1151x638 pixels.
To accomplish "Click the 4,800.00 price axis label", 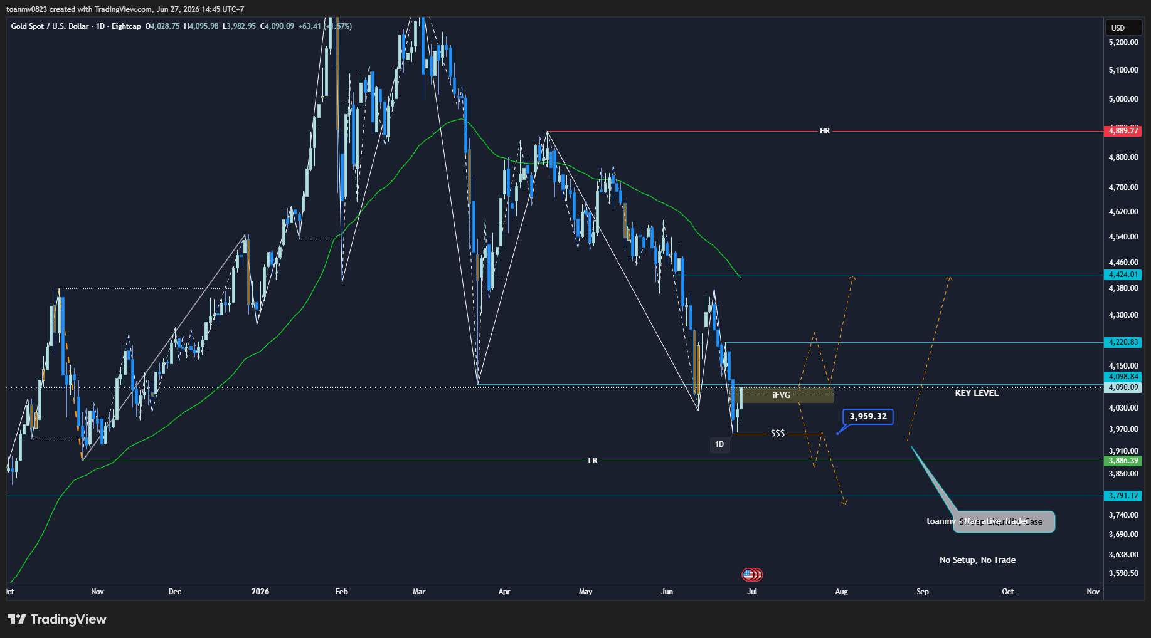I will click(1123, 157).
